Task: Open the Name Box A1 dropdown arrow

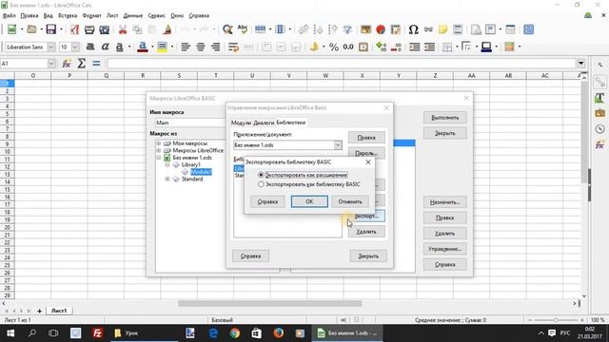Action: tap(50, 64)
